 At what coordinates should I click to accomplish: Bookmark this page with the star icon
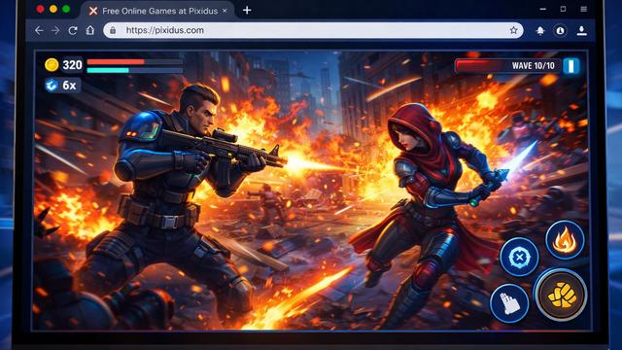point(513,30)
